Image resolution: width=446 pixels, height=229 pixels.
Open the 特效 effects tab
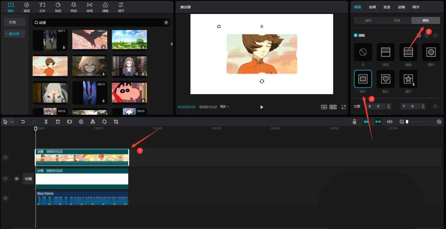(74, 7)
